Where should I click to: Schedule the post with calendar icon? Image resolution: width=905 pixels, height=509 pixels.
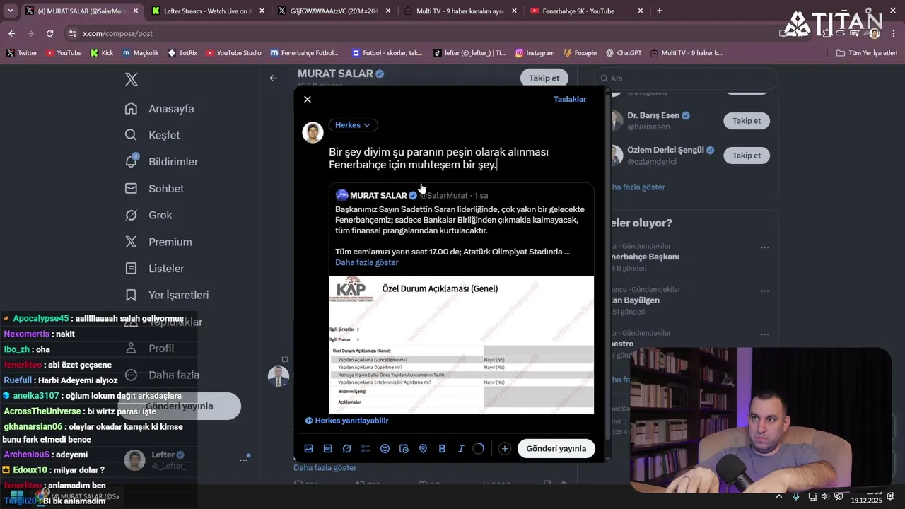(x=404, y=449)
